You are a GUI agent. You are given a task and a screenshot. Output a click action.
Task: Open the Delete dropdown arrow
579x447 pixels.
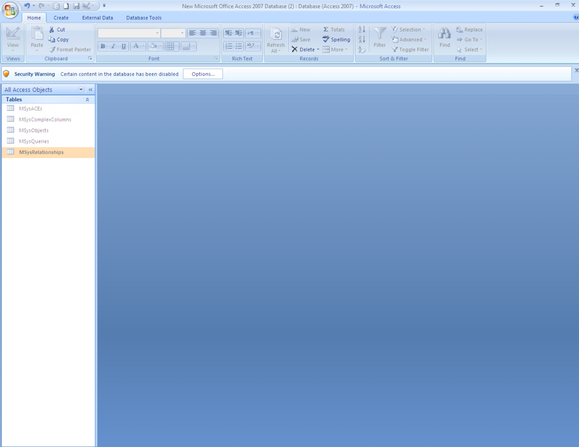click(318, 50)
